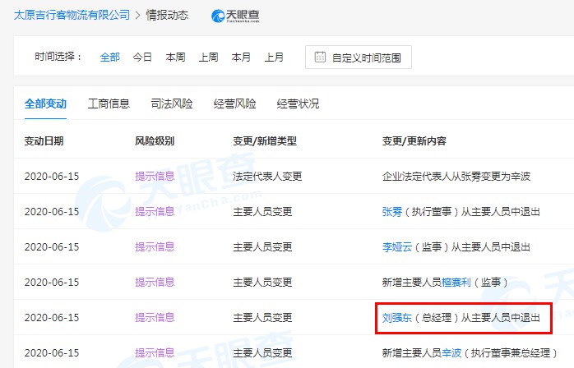Click the 天眼查 logo icon
The image size is (574, 368).
tap(235, 16)
